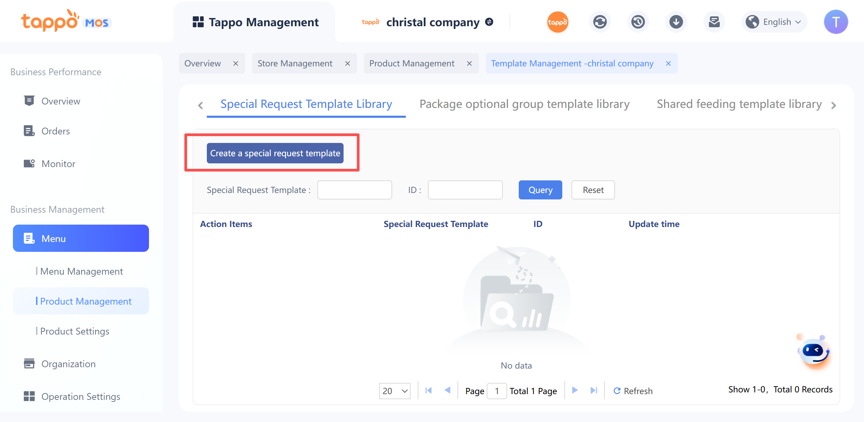Switch to Package optional group template library tab

click(x=524, y=104)
